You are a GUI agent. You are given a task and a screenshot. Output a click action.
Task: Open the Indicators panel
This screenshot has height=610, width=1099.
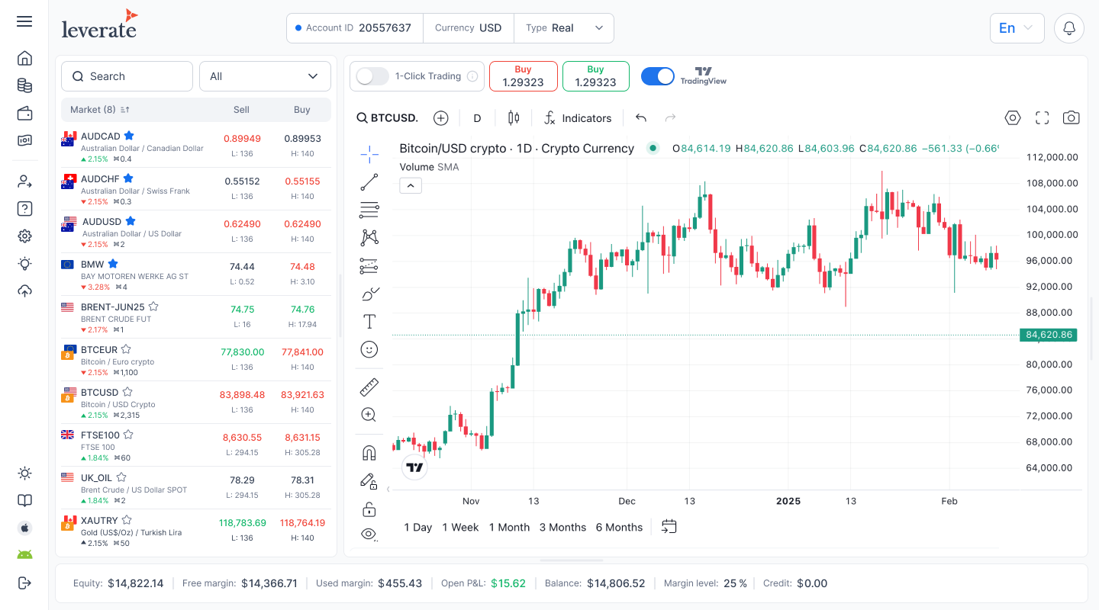578,117
